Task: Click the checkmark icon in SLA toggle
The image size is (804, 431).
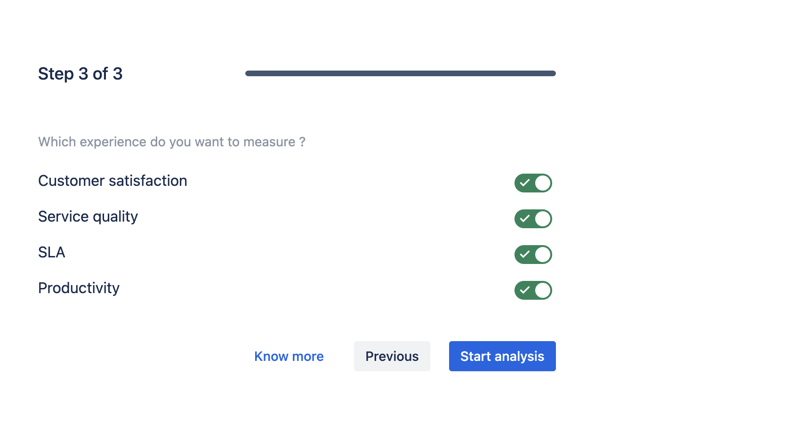Action: 525,255
